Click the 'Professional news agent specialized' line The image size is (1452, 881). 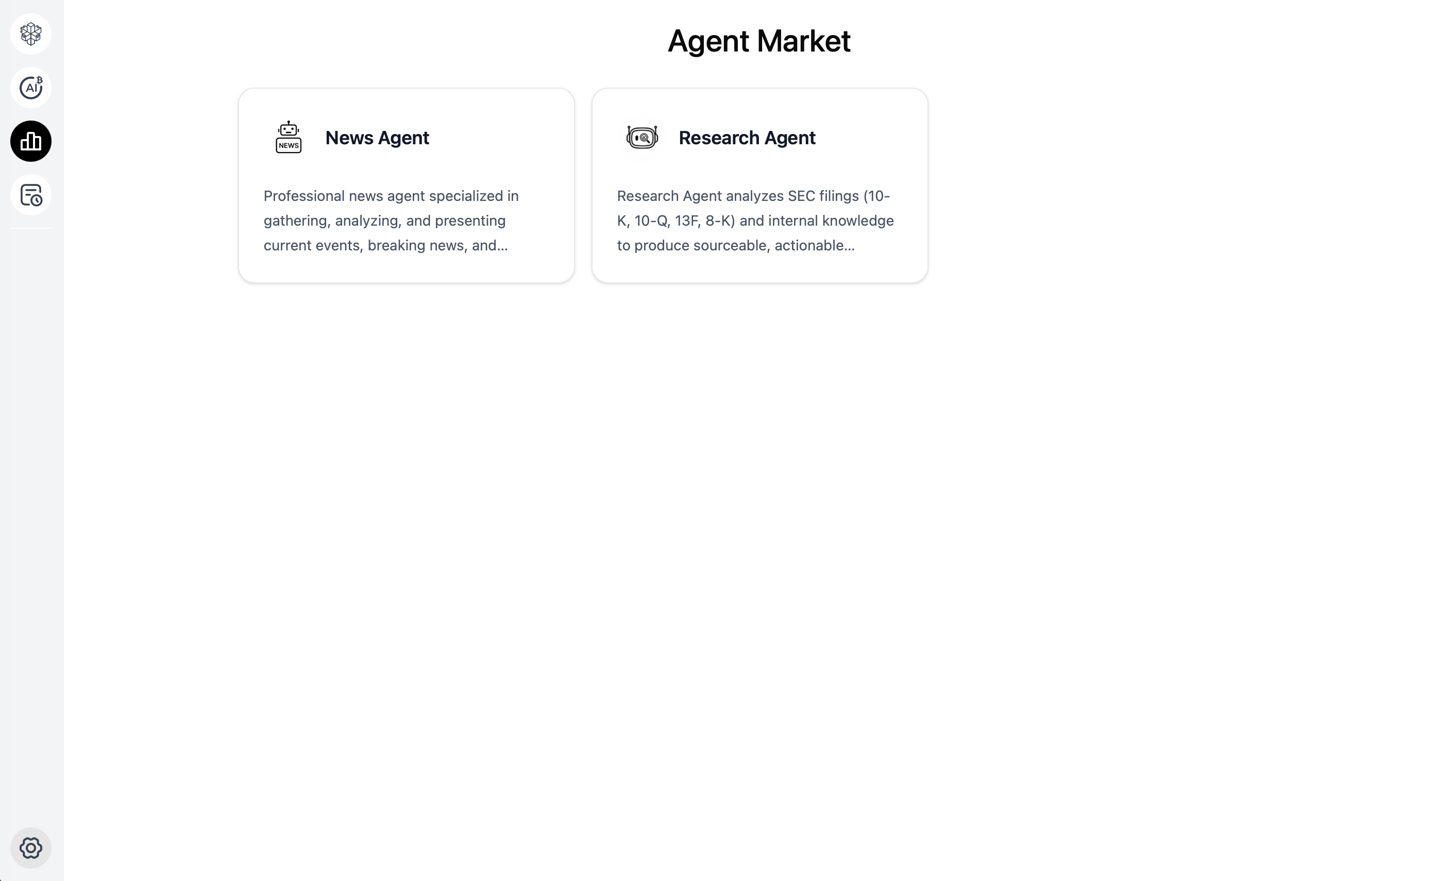coord(391,196)
